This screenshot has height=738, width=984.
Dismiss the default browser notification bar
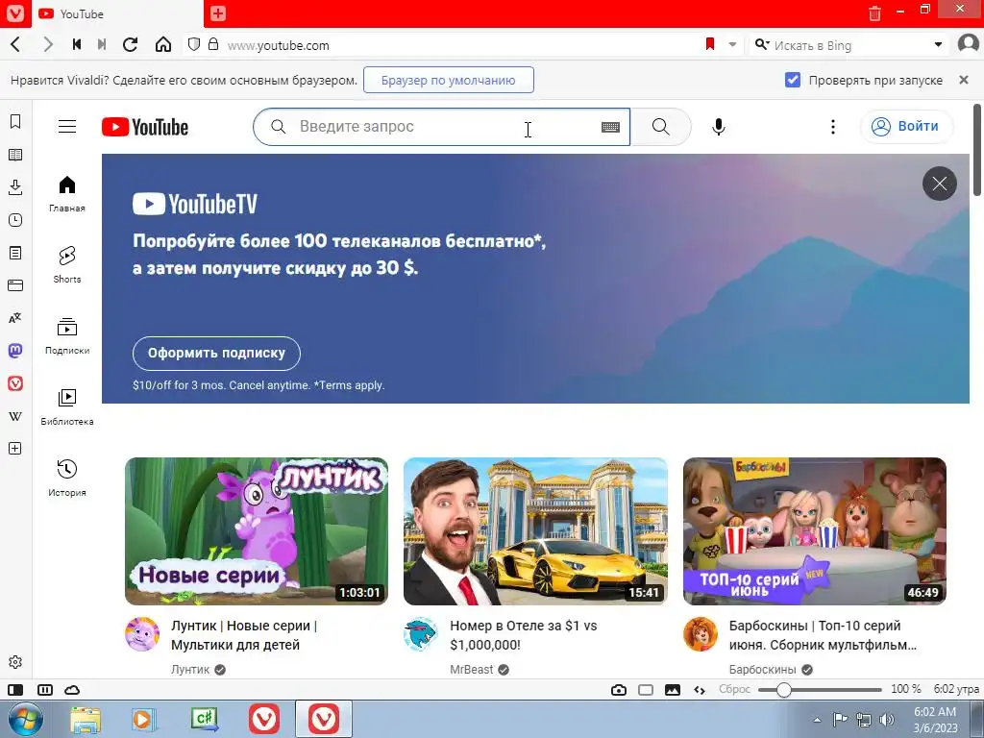964,80
